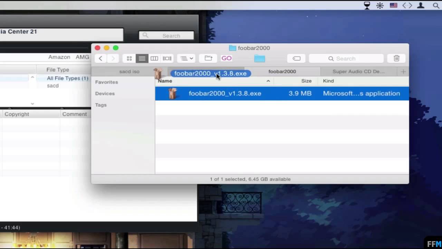The width and height of the screenshot is (442, 249).
Task: Click the Devices sidebar heading
Action: click(x=105, y=93)
